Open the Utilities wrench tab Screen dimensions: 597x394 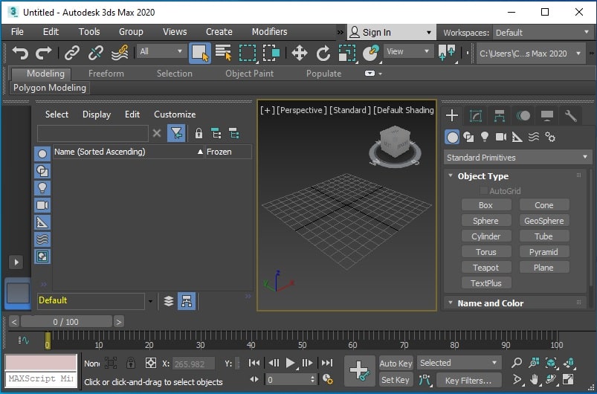[570, 115]
